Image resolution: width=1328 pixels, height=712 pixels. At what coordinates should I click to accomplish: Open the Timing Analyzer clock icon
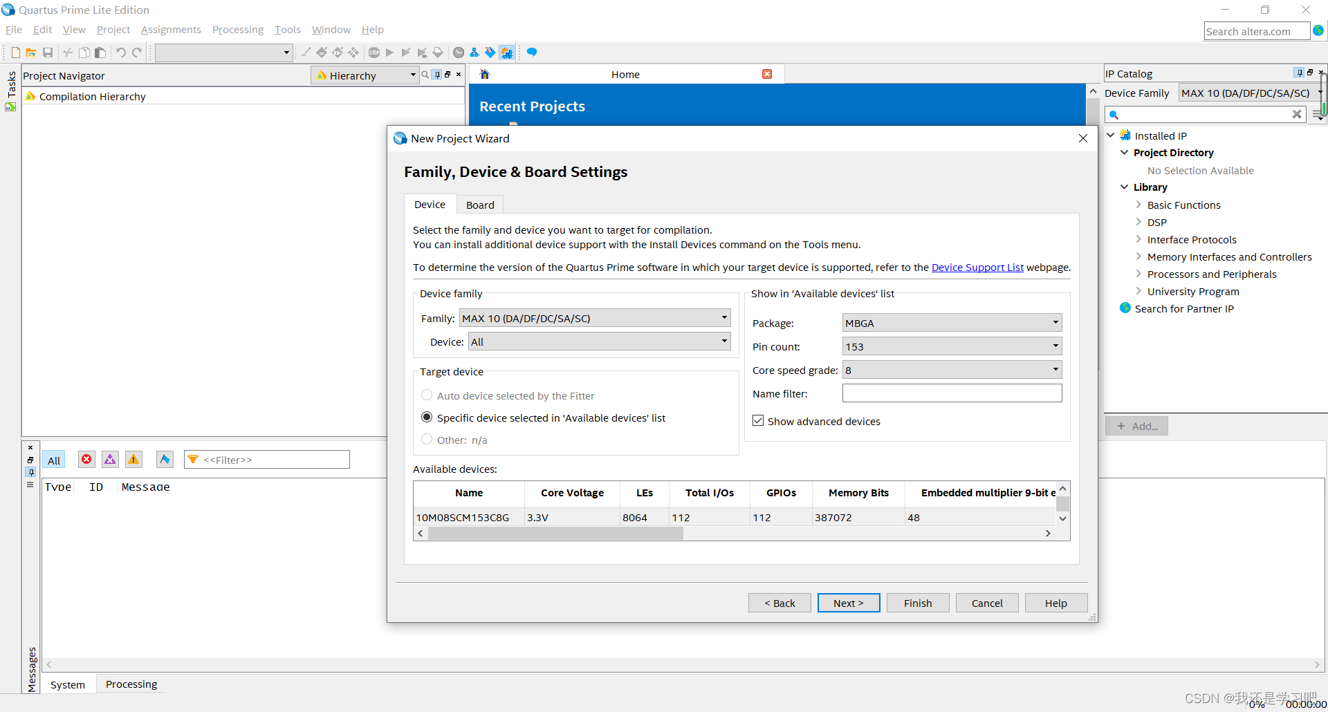coord(459,53)
